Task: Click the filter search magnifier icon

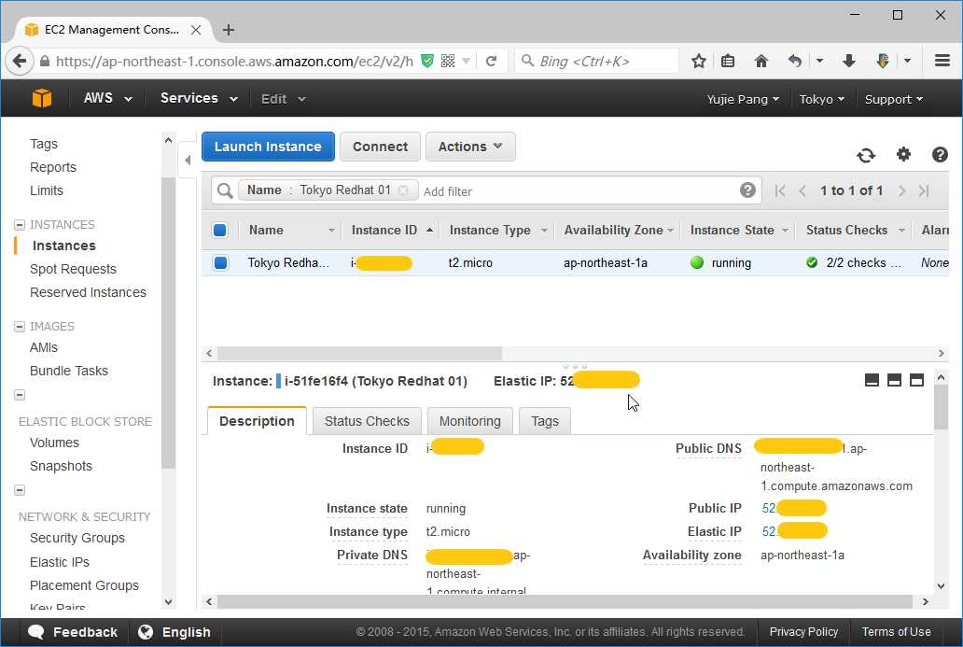Action: 225,190
